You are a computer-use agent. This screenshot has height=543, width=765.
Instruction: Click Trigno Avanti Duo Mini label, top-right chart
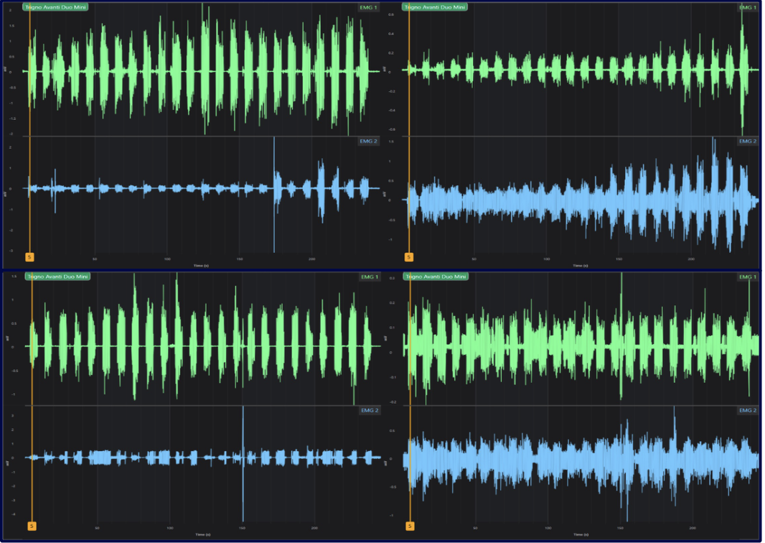[x=435, y=7]
